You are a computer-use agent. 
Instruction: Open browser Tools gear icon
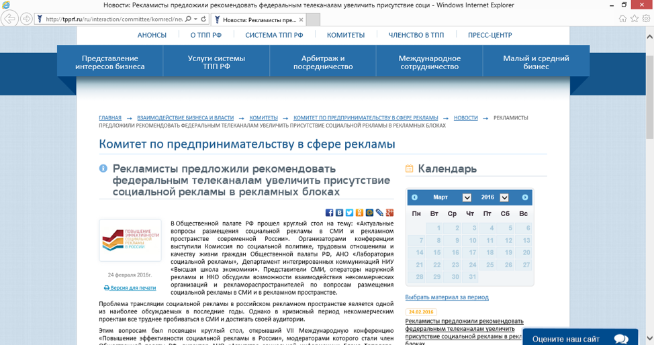[x=646, y=18]
